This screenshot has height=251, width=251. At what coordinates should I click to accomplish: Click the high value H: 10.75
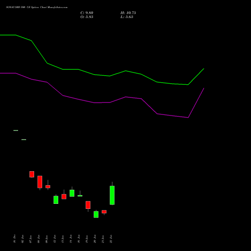tap(128, 13)
